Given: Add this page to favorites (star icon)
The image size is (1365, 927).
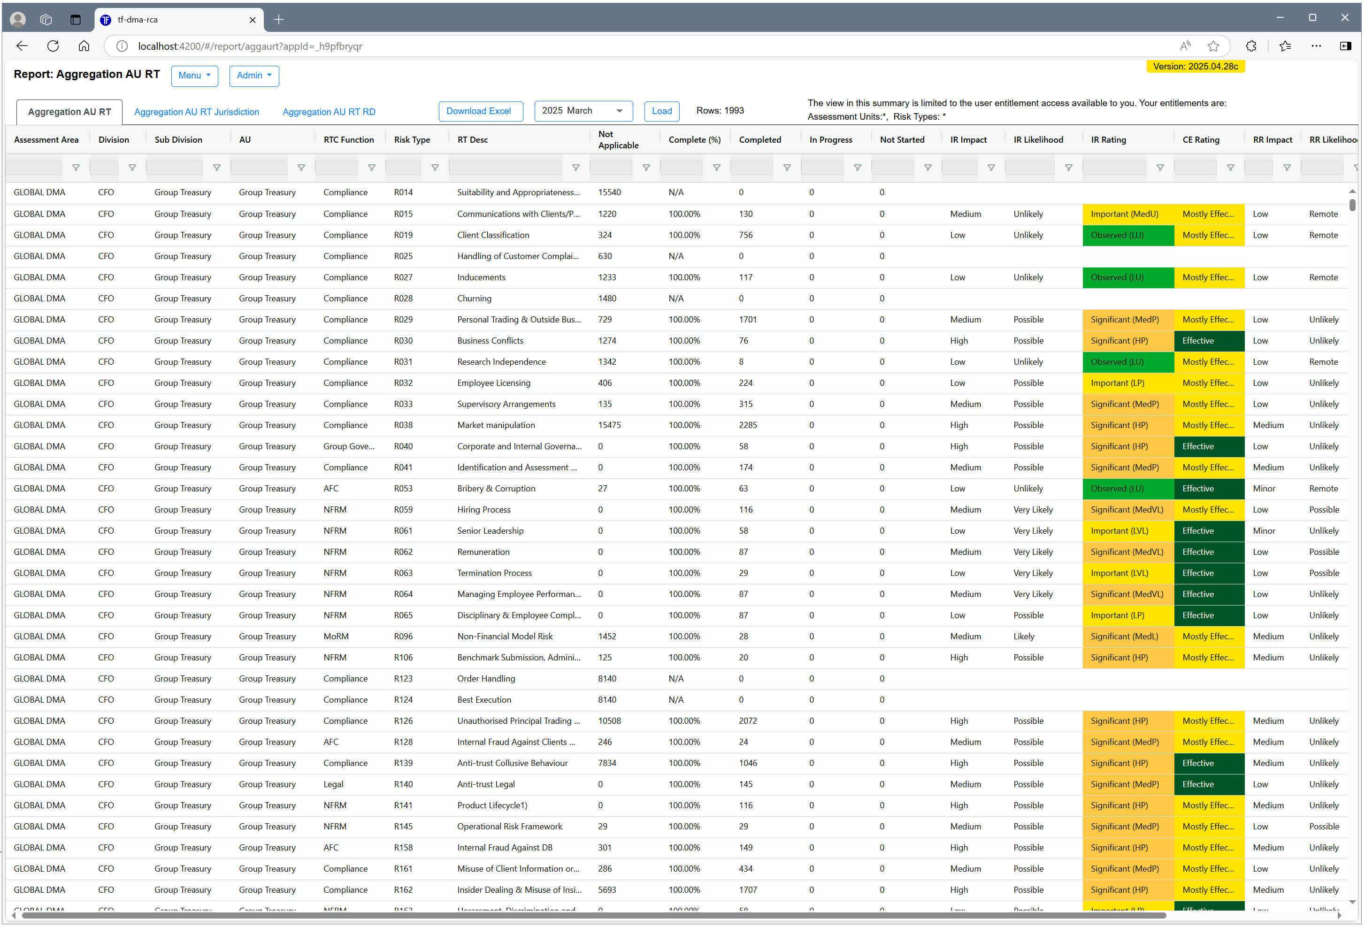Looking at the screenshot, I should [1213, 46].
